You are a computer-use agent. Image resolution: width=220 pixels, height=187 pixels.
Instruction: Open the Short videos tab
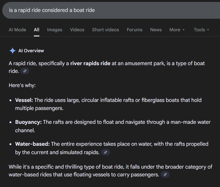105,30
